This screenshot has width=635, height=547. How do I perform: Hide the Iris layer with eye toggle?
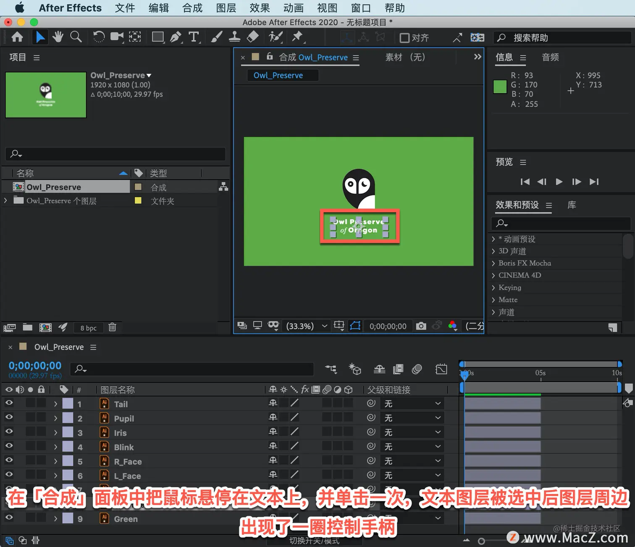click(9, 431)
